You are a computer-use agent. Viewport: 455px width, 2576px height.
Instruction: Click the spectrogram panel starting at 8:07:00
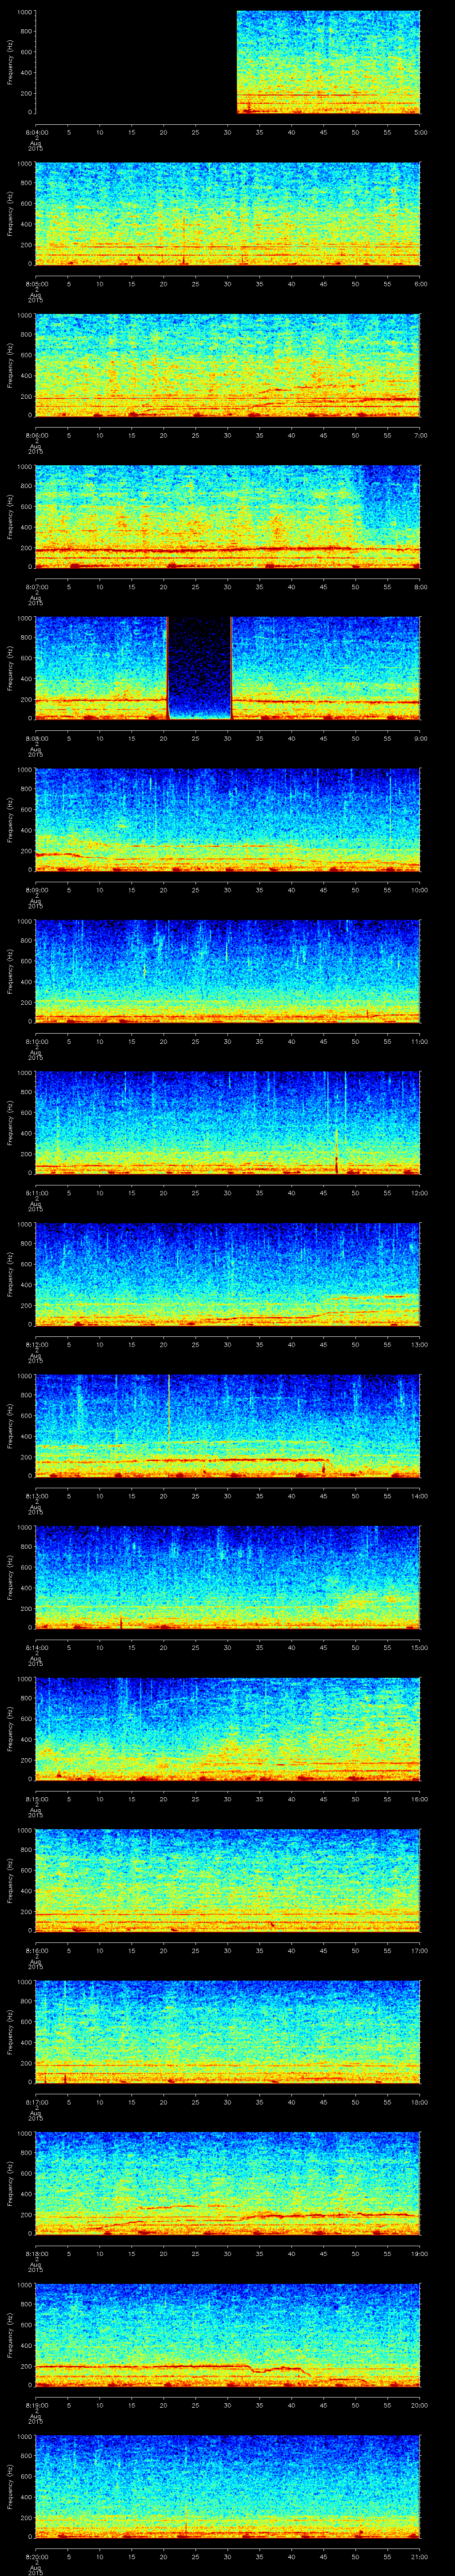228,517
